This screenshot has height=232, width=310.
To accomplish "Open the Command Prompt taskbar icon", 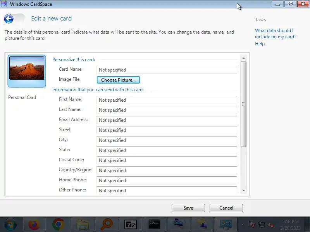I will coord(154,224).
